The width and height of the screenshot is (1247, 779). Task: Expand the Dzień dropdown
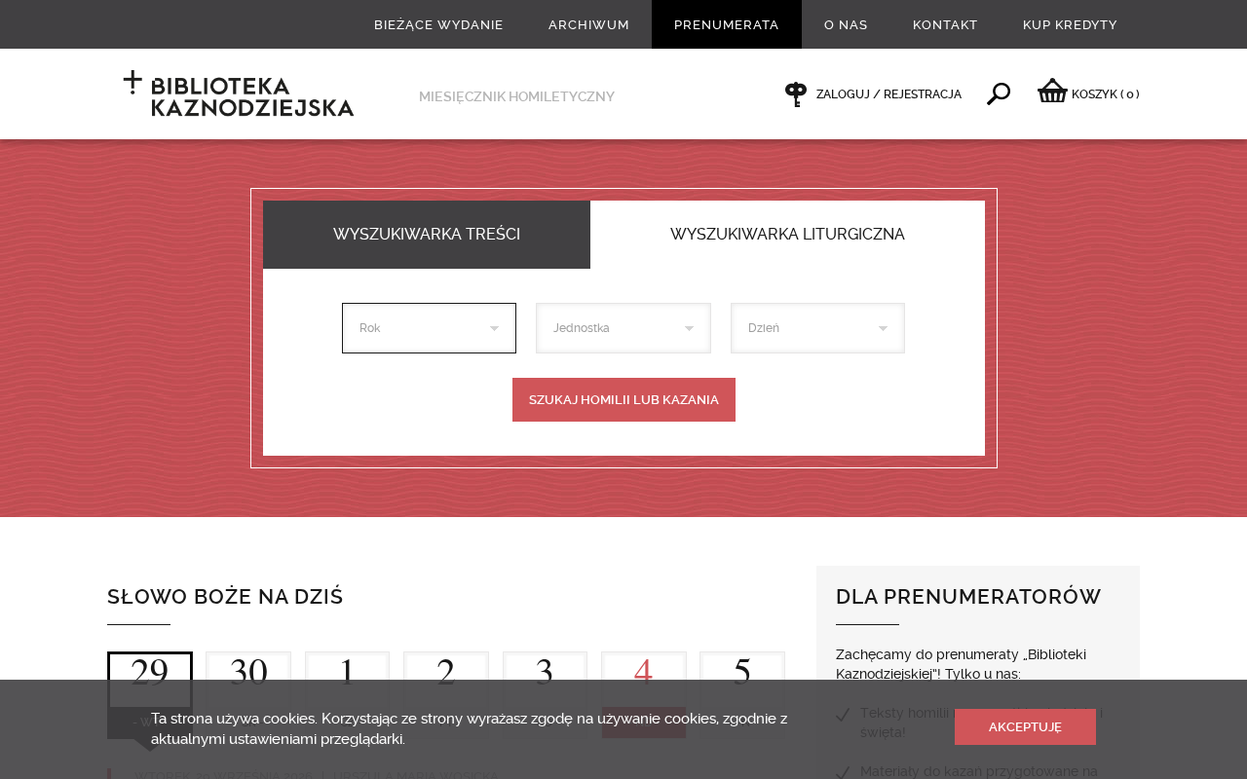pos(817,328)
